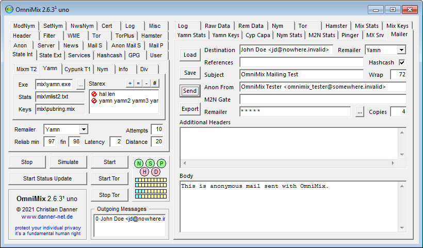The width and height of the screenshot is (423, 248).
Task: Click the Save button
Action: 190,73
